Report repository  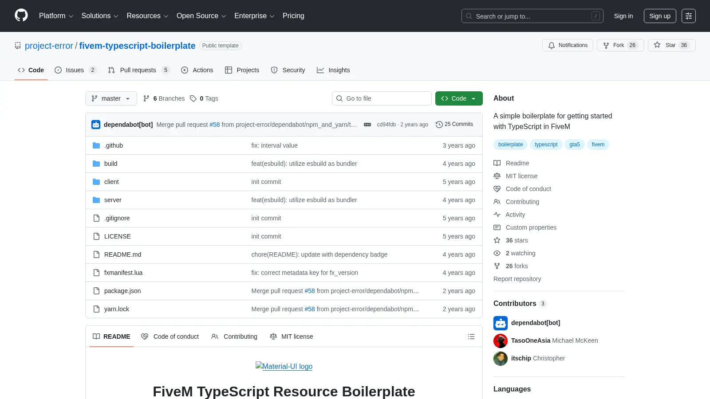click(517, 279)
